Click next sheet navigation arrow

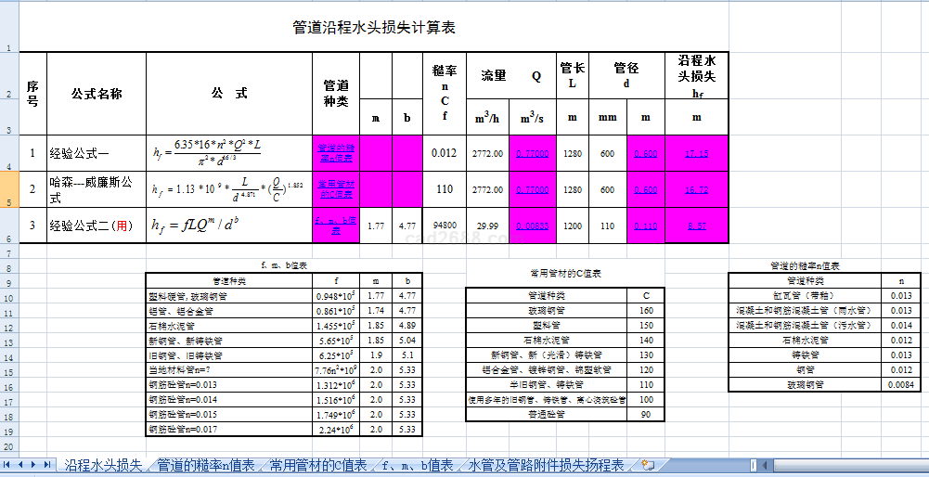click(x=34, y=464)
